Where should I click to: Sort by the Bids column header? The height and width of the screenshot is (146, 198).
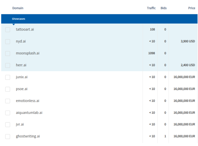tap(164, 8)
